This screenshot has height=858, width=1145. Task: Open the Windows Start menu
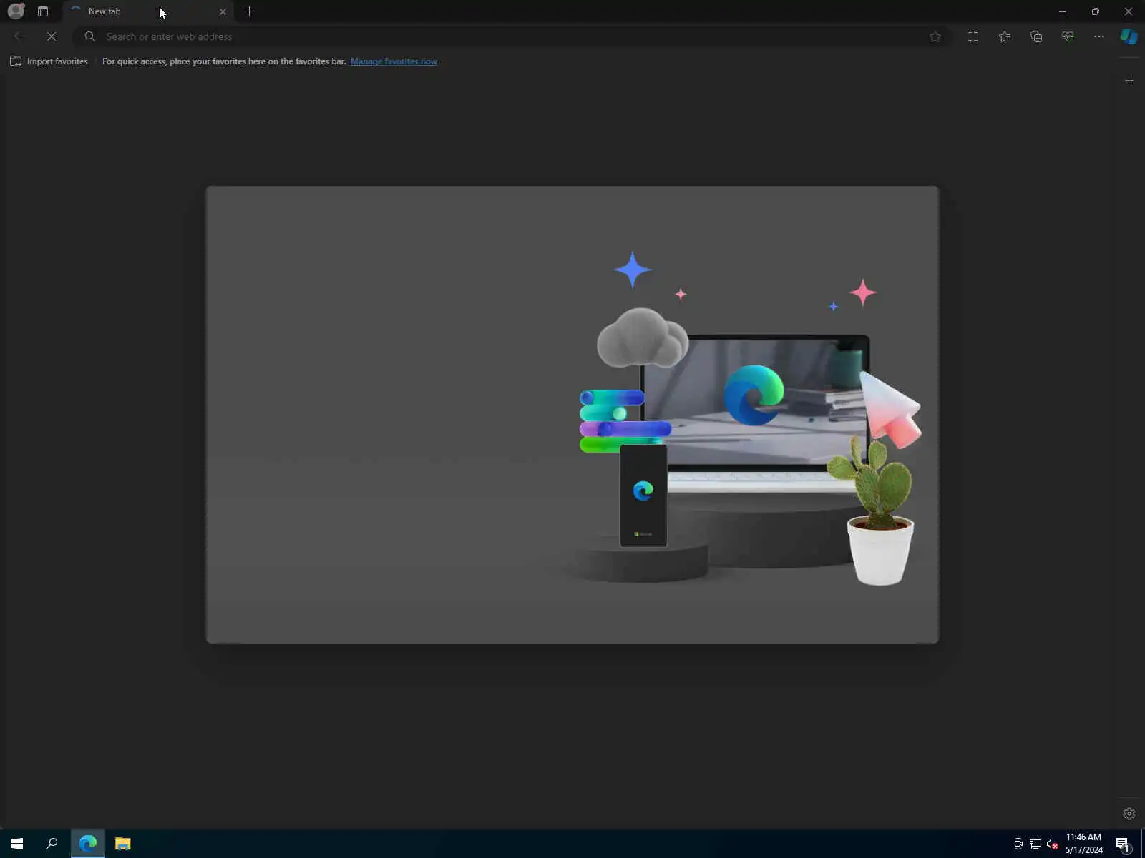tap(17, 844)
